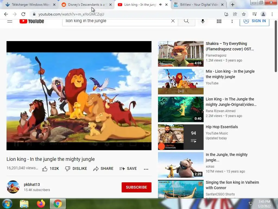Click the next video button in player

29,144
